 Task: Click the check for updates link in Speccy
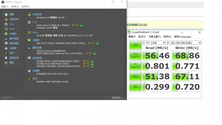pos(117,97)
